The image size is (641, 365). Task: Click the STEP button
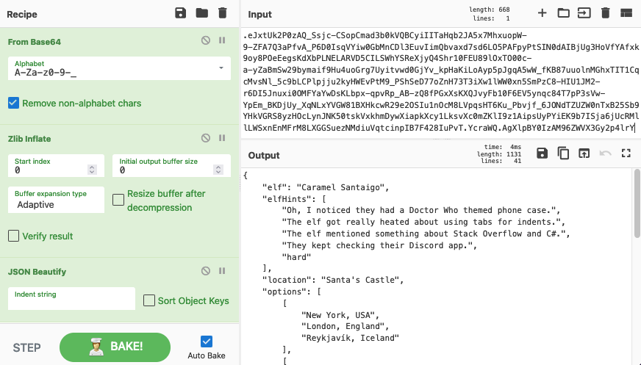(x=26, y=347)
